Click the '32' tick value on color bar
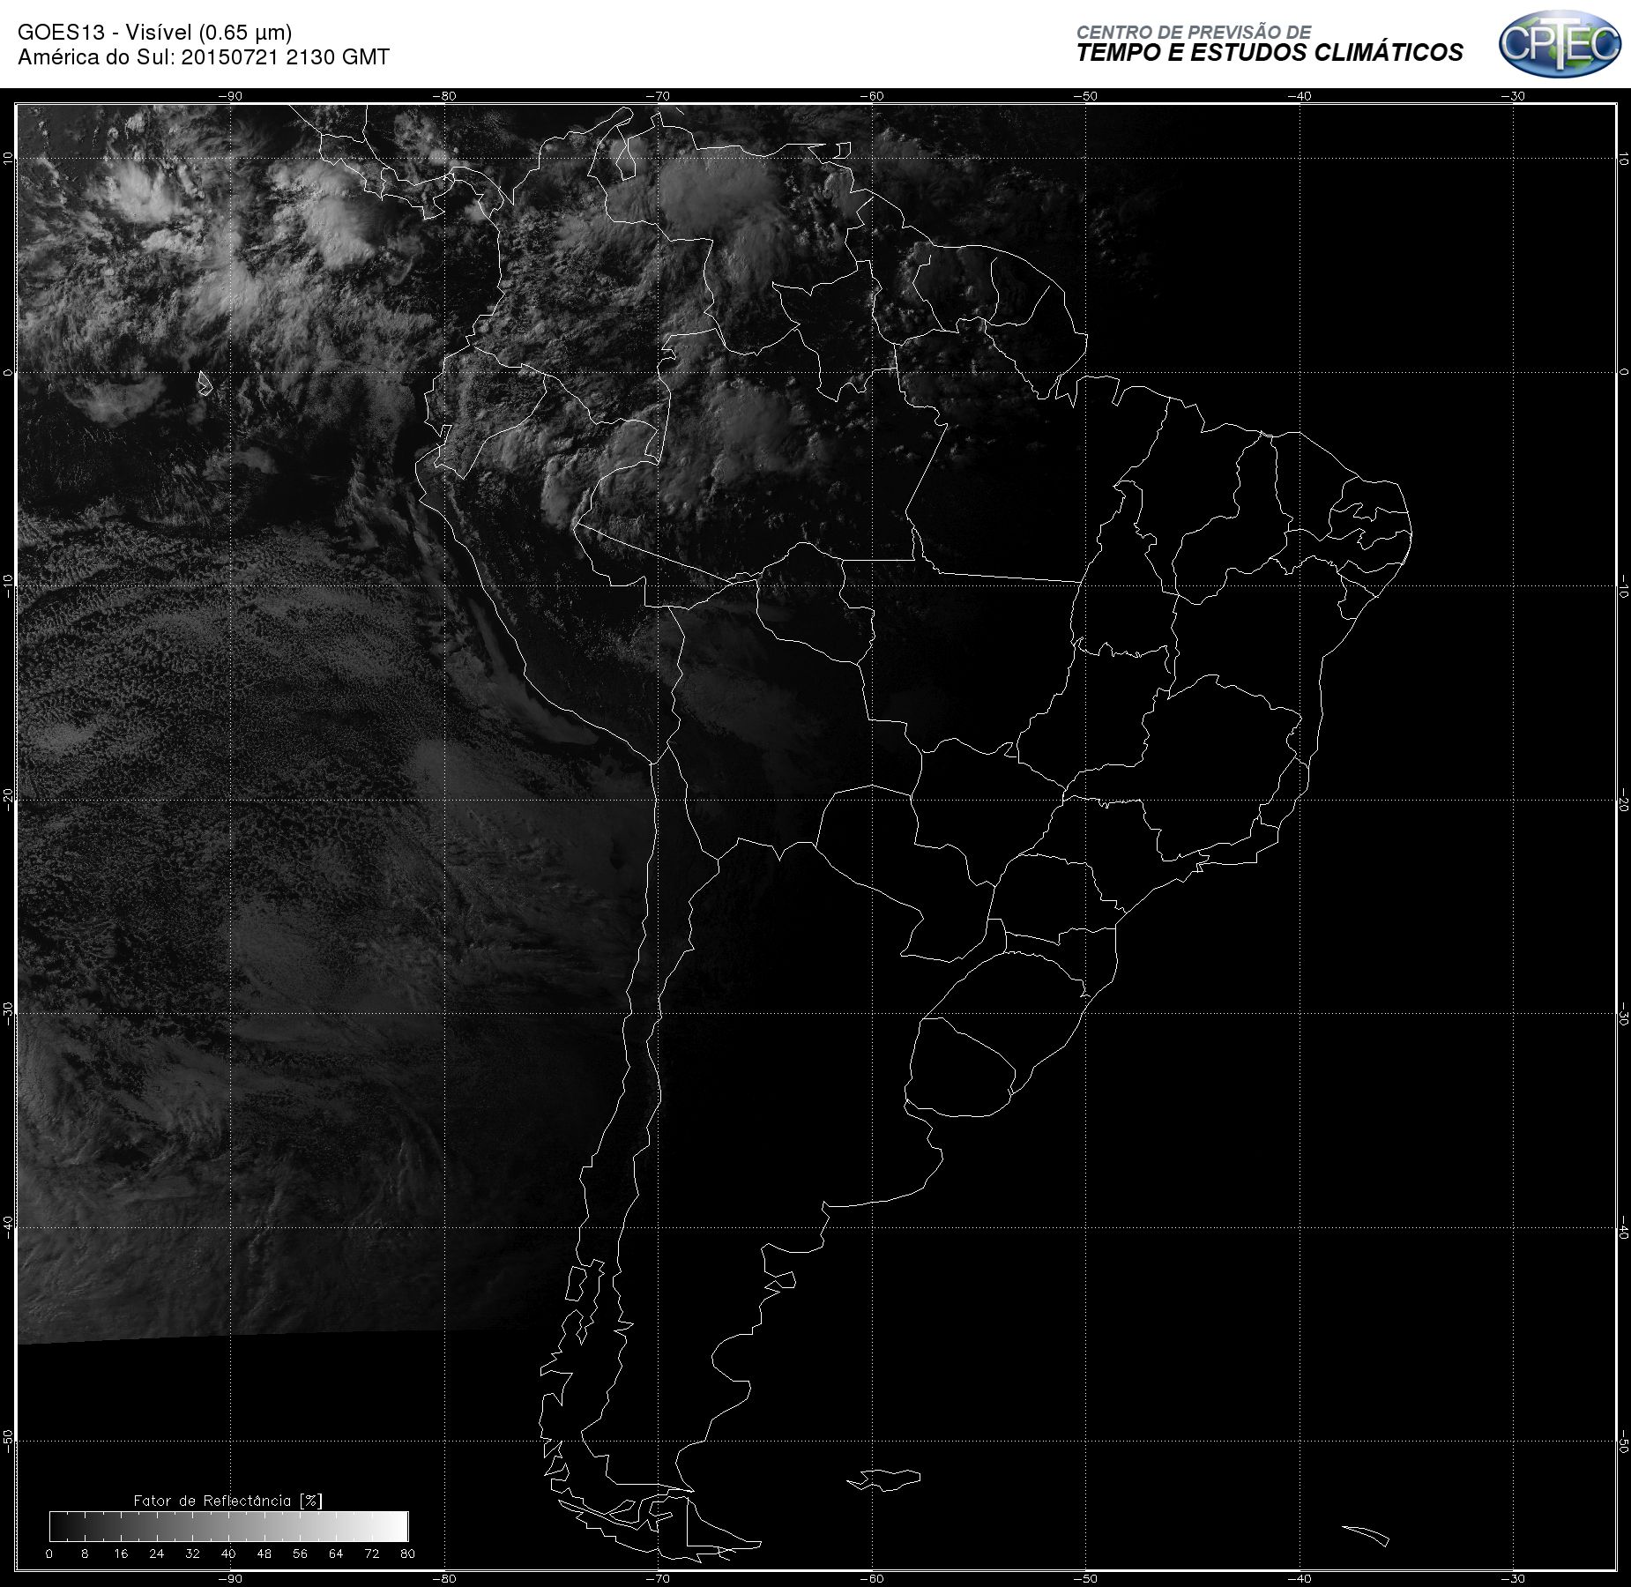 pyautogui.click(x=192, y=1553)
